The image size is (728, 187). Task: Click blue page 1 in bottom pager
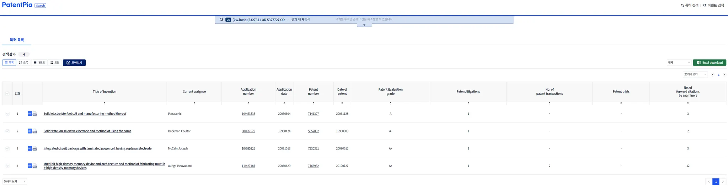point(716,182)
